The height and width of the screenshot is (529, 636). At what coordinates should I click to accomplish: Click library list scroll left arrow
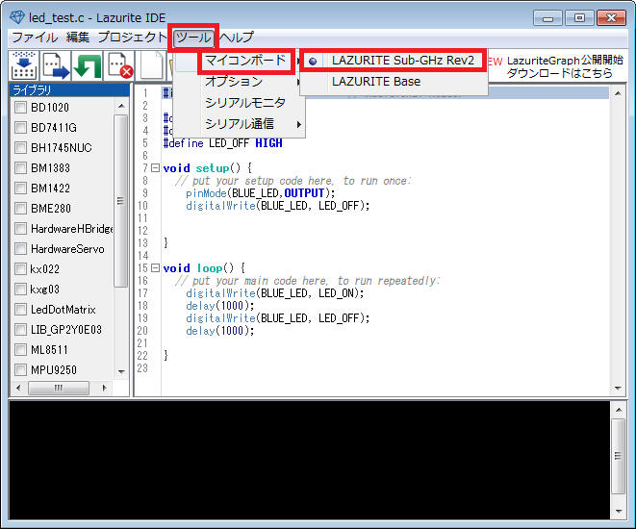point(18,388)
